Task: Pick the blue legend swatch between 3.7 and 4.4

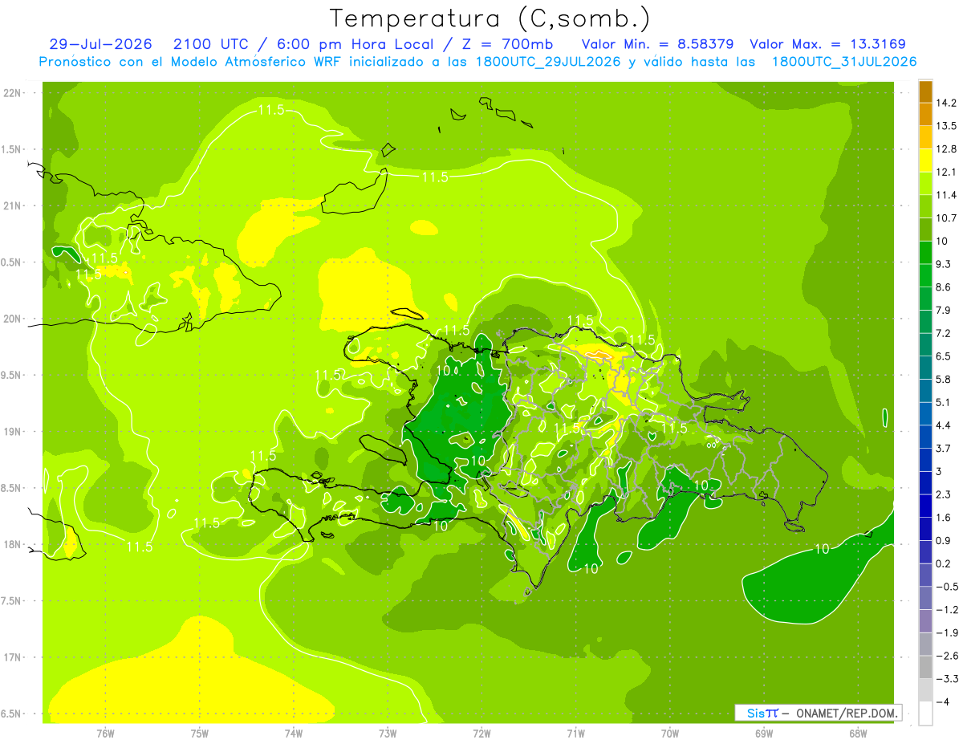Action: pyautogui.click(x=925, y=437)
